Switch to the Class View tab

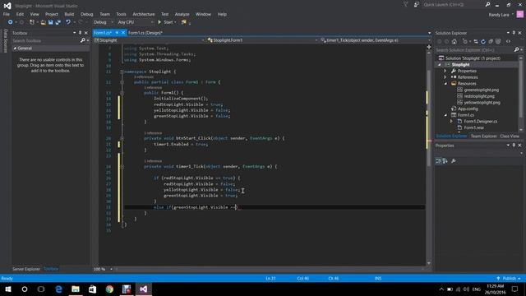click(x=510, y=136)
